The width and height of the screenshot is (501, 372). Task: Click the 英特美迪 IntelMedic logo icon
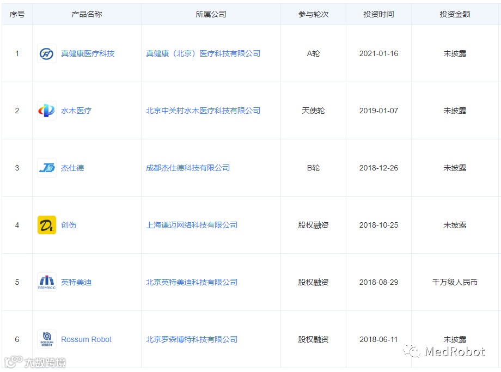coord(47,282)
